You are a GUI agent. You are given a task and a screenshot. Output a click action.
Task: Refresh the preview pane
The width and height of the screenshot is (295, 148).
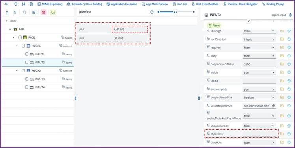152,12
